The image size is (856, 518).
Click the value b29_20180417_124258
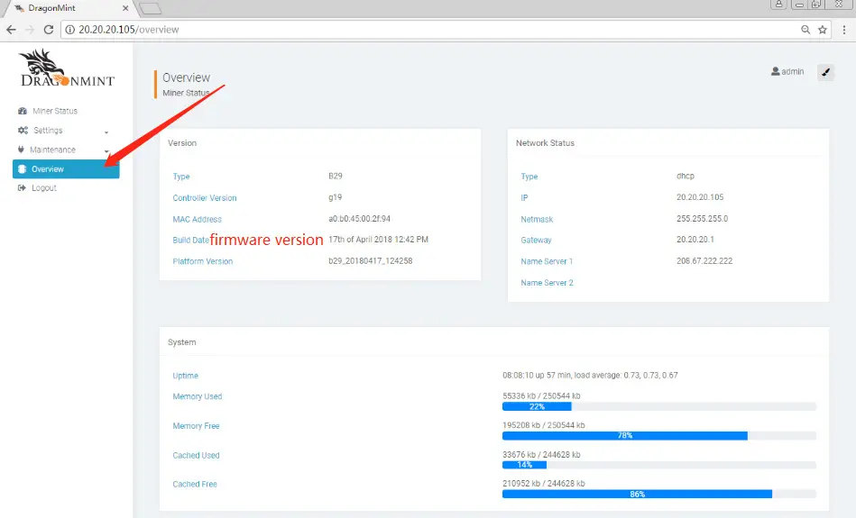pos(370,260)
